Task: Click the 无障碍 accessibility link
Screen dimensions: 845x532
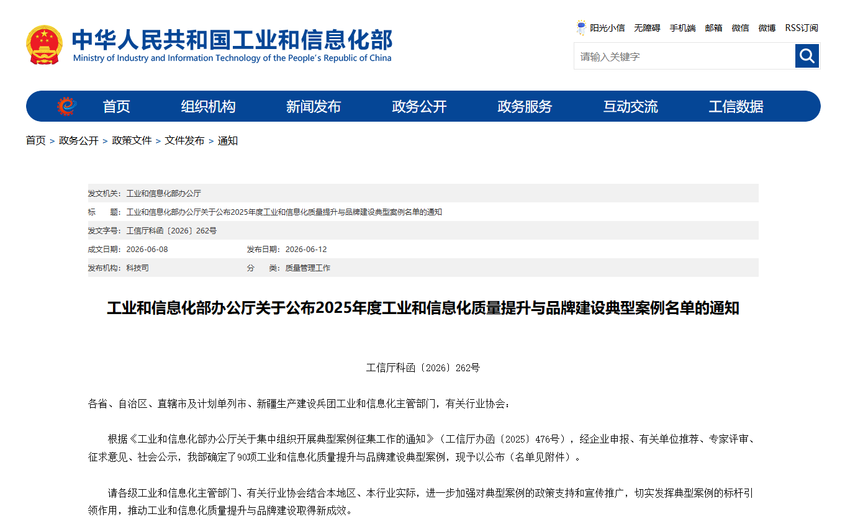Action: point(647,28)
